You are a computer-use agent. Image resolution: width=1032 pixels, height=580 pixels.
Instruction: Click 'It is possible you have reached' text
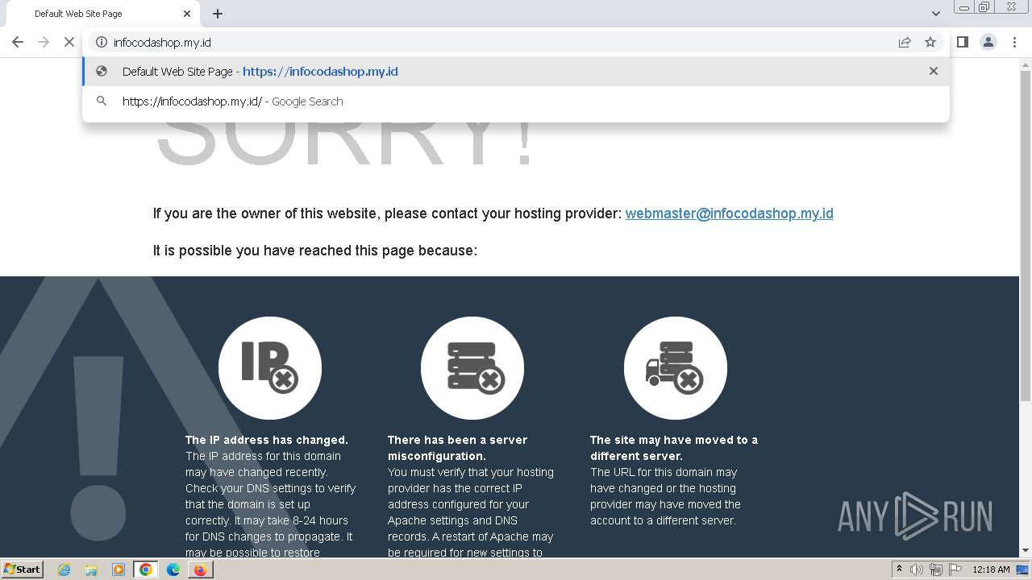click(x=315, y=251)
